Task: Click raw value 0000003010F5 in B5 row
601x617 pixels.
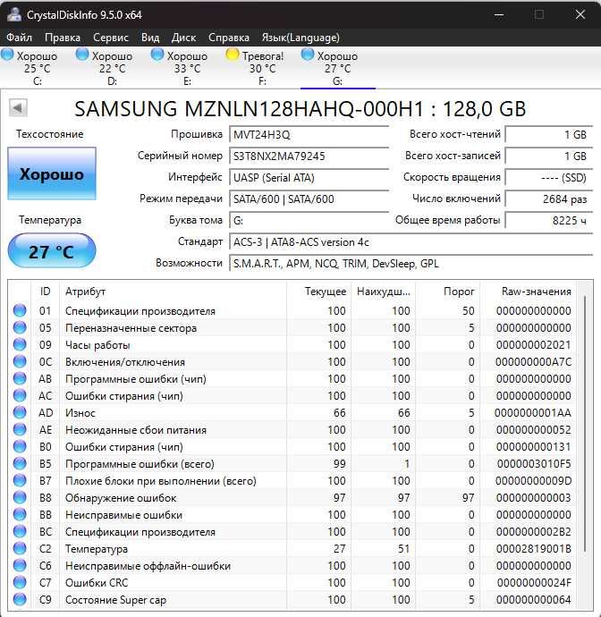Action: click(x=534, y=464)
